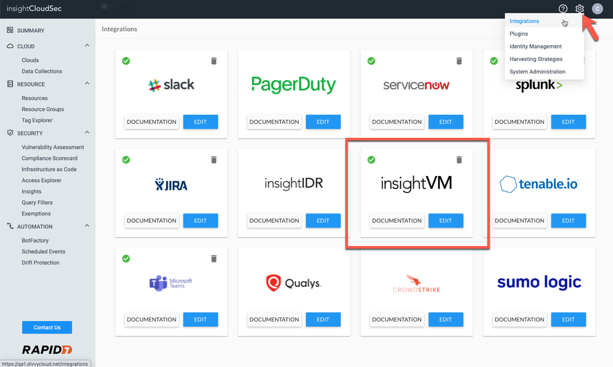Click the Contact Us button
613x367 pixels.
click(47, 328)
